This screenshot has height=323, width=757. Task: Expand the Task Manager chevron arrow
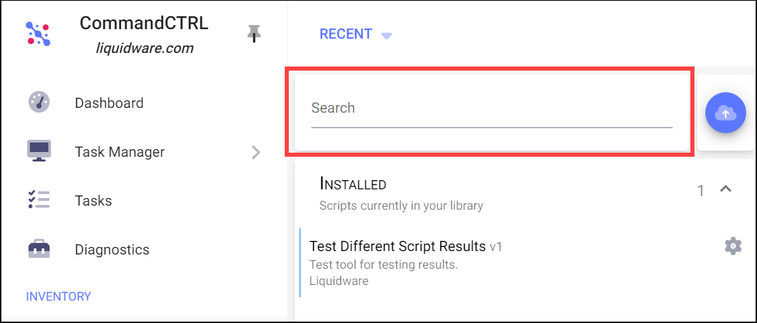[x=256, y=153]
